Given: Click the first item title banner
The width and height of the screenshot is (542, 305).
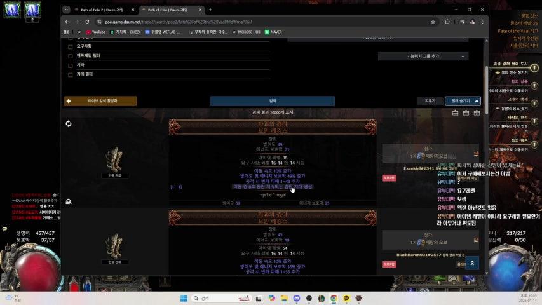Looking at the screenshot, I should click(273, 127).
